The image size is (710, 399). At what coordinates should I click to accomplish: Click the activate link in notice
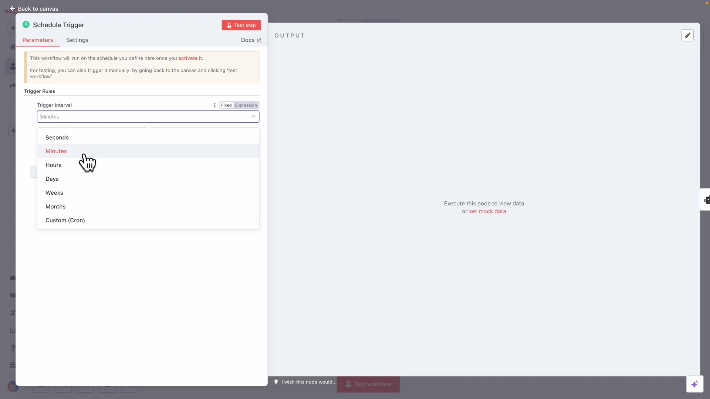coord(187,58)
